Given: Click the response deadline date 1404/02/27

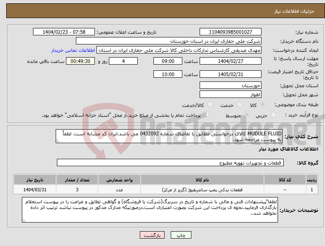Looking at the screenshot, I should (230, 61).
